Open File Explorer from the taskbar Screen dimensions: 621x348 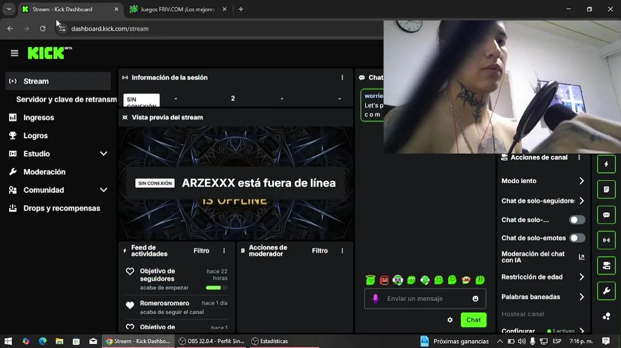[x=59, y=341]
